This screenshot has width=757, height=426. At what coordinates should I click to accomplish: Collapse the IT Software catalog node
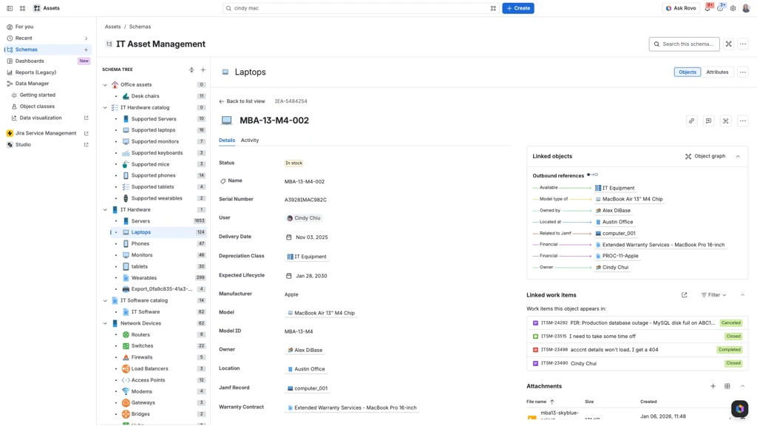pyautogui.click(x=105, y=301)
